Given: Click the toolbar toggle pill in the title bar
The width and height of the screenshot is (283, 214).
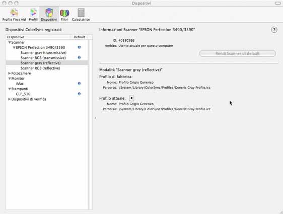Looking at the screenshot, I should click(x=277, y=3).
